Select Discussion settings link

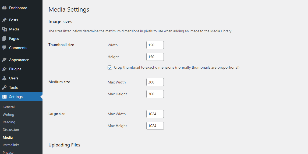tap(11, 129)
